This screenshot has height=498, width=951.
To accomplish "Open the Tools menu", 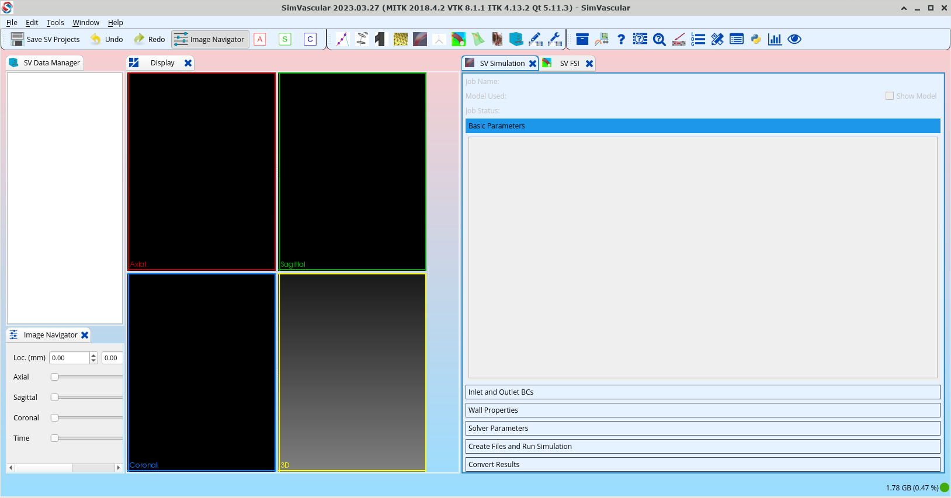I will (55, 22).
